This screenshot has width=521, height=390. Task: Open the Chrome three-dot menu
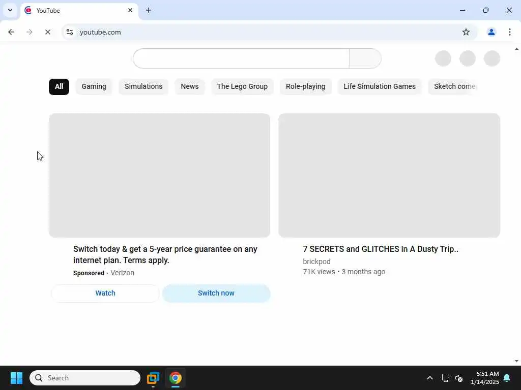click(x=510, y=32)
